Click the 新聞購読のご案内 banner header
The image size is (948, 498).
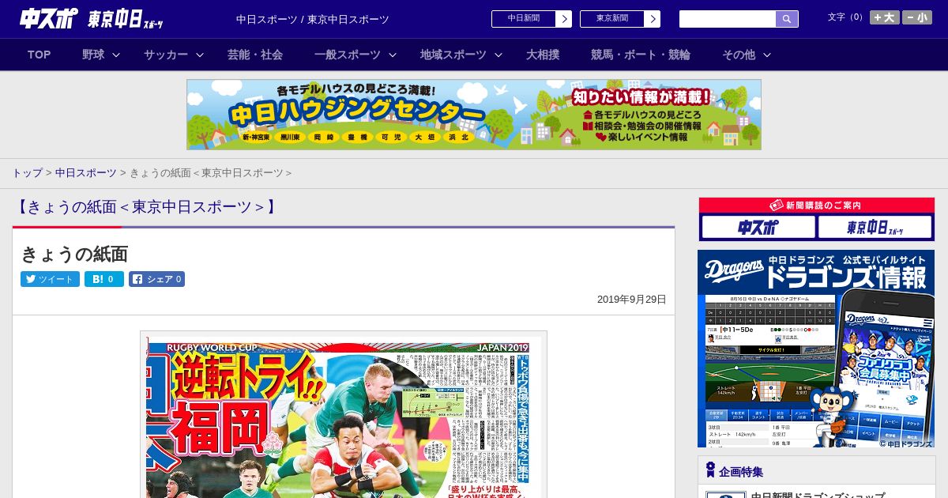click(x=816, y=206)
